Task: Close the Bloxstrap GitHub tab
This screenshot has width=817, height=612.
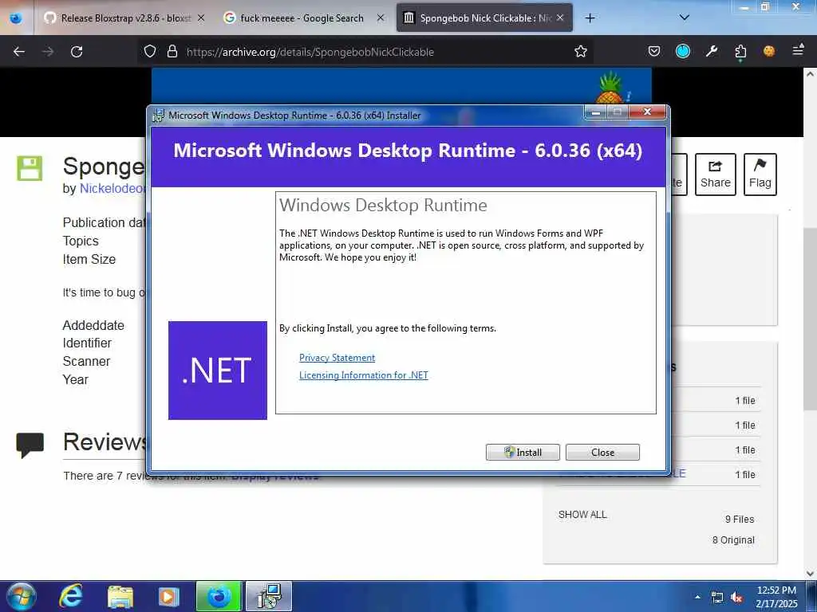Action: (x=201, y=18)
